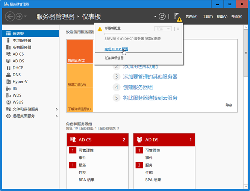Click the Hyper-V sidebar icon
The image size is (250, 191).
click(8, 82)
